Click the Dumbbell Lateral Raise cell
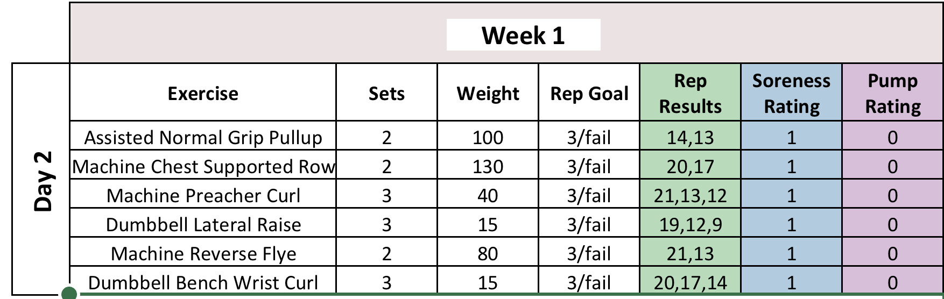The image size is (944, 299). (x=203, y=225)
